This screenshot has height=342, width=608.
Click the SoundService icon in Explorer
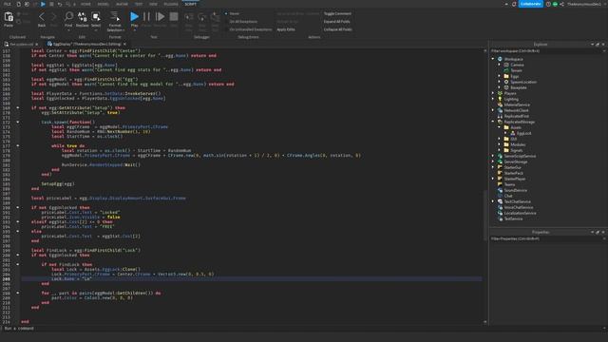(500, 190)
